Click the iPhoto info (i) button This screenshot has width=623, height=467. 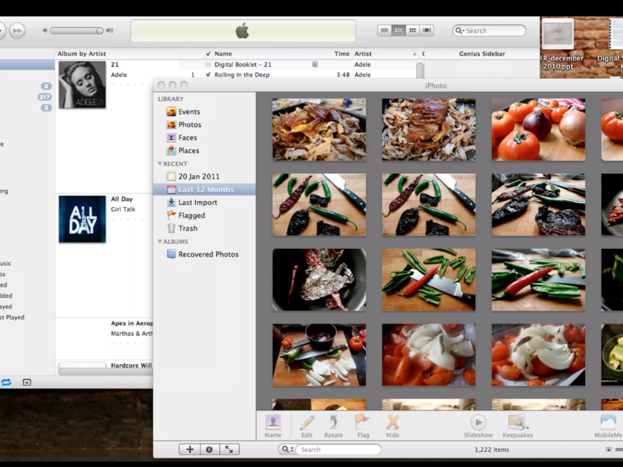click(209, 449)
